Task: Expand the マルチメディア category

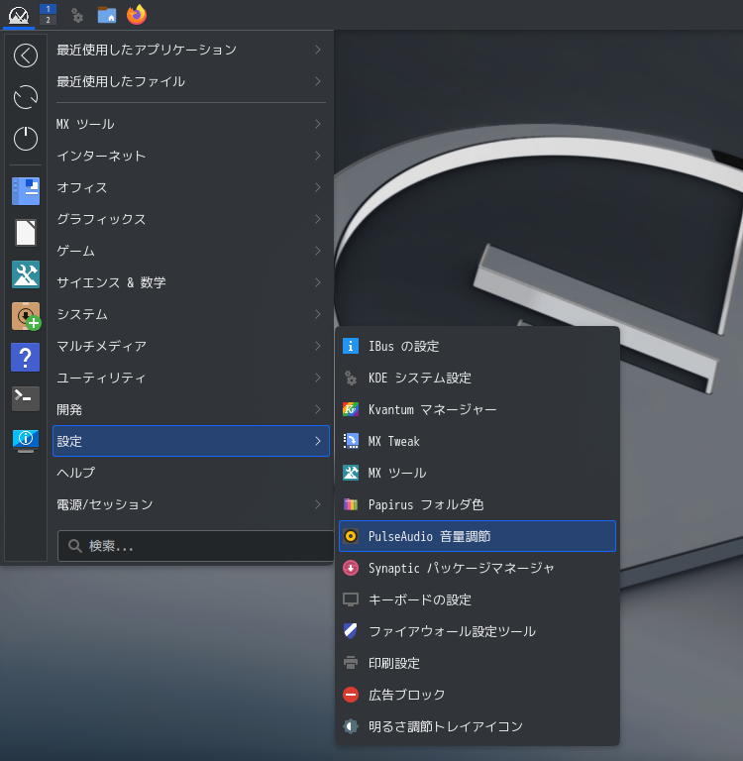Action: [191, 346]
